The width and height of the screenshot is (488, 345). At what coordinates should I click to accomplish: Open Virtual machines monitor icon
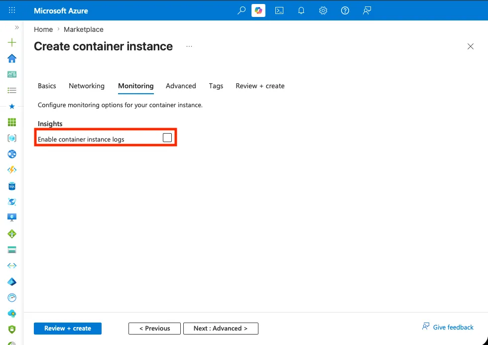click(12, 217)
